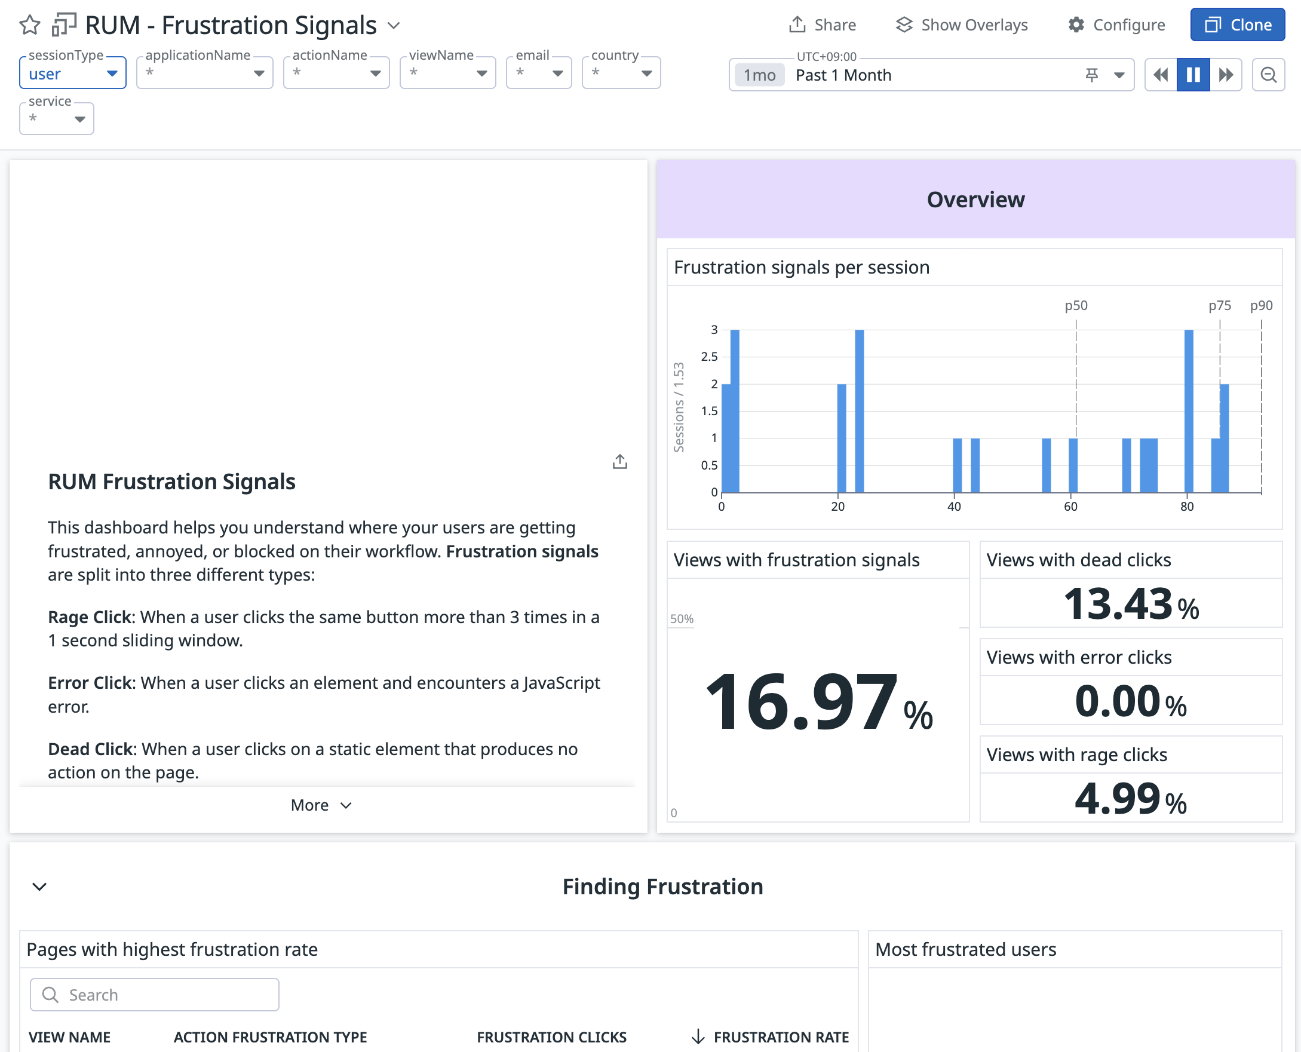Click the export icon on notes widget

pyautogui.click(x=619, y=462)
